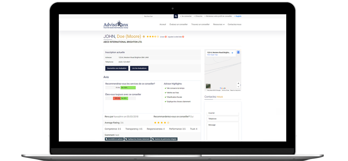Click the Rechercher search field
The image size is (348, 161).
click(158, 16)
